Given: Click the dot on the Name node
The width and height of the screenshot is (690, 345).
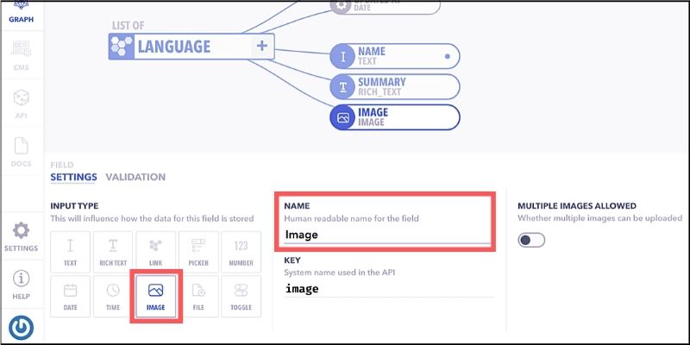Looking at the screenshot, I should [447, 56].
